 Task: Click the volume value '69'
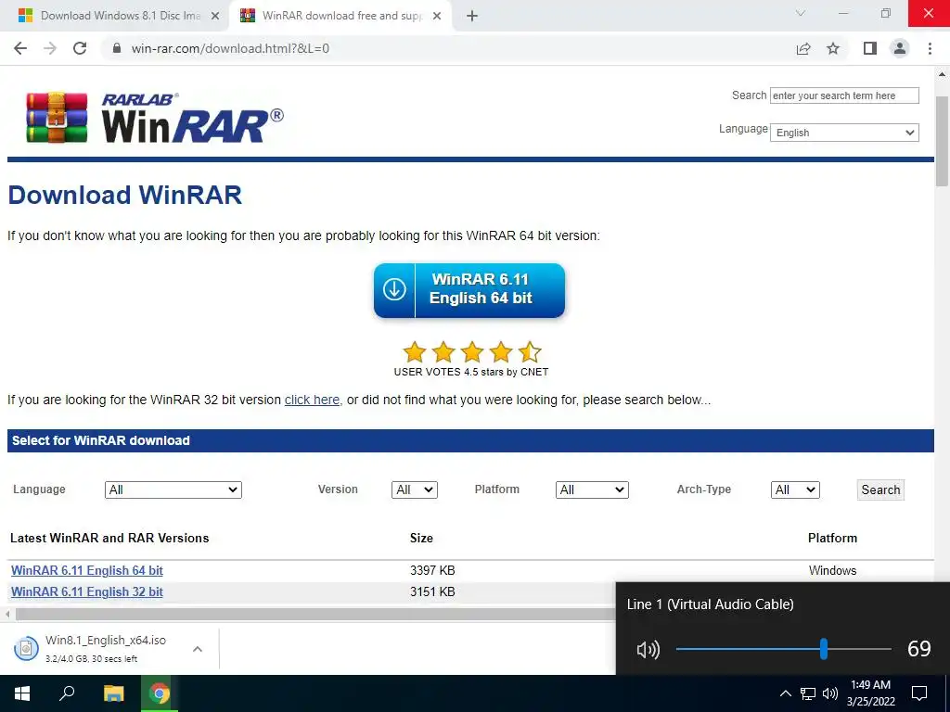click(919, 649)
